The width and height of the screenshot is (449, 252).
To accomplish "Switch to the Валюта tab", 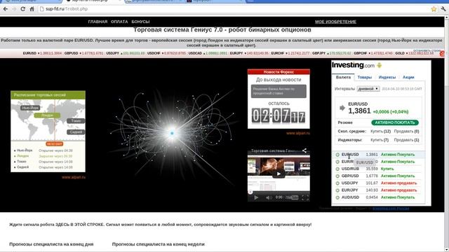I will pos(343,77).
